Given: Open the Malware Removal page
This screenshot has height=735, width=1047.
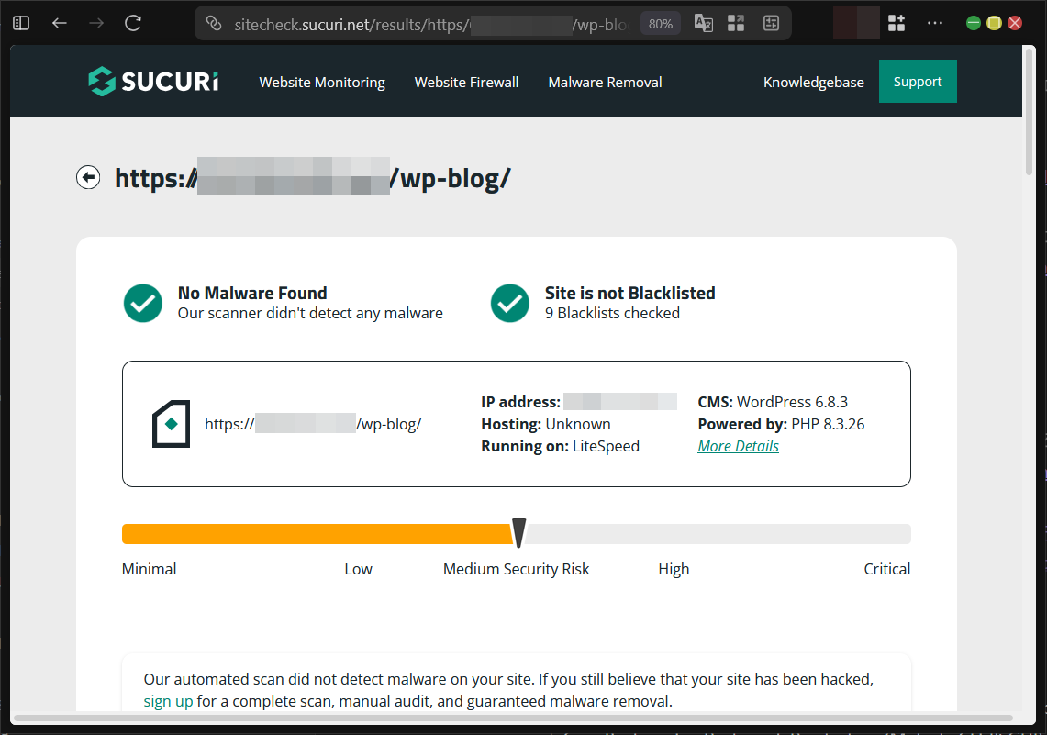Looking at the screenshot, I should (x=605, y=82).
